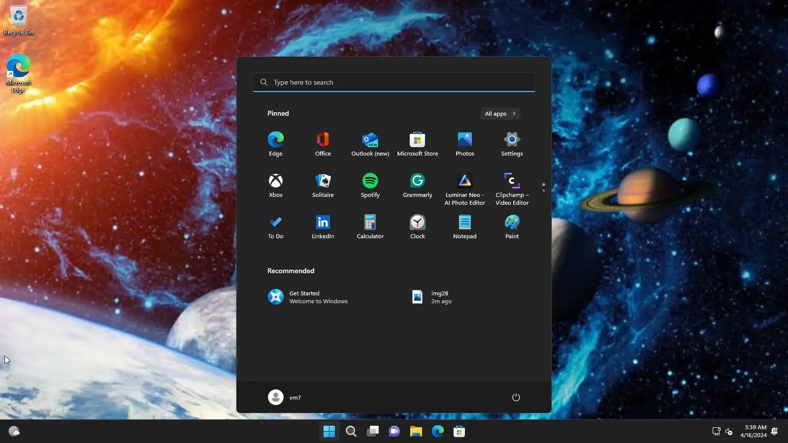
Task: Open Outlook (new) pinned app
Action: point(370,144)
